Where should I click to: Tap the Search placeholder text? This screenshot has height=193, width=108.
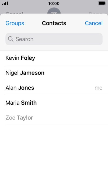tap(25, 39)
